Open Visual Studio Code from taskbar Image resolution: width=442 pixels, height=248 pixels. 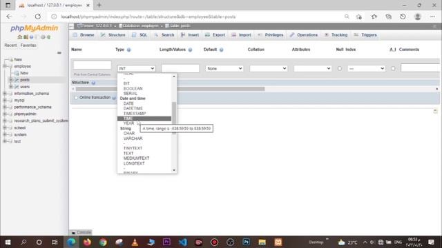point(182,242)
